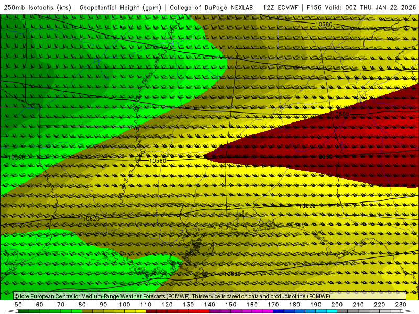Click the left arrow cap of the color bar

click(x=13, y=311)
